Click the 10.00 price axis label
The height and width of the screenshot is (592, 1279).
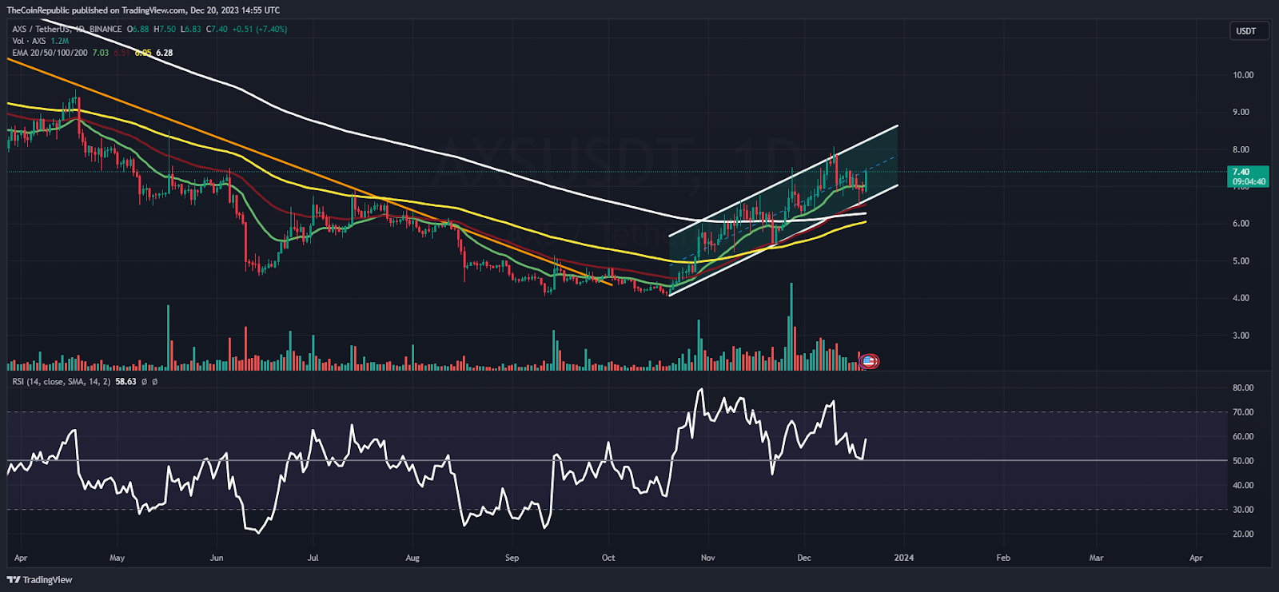click(x=1243, y=75)
